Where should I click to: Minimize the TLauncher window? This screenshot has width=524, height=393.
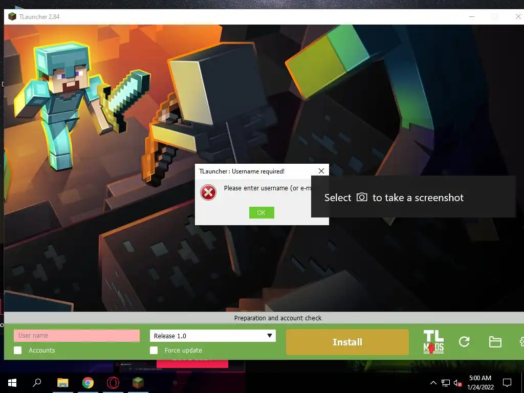pyautogui.click(x=472, y=16)
